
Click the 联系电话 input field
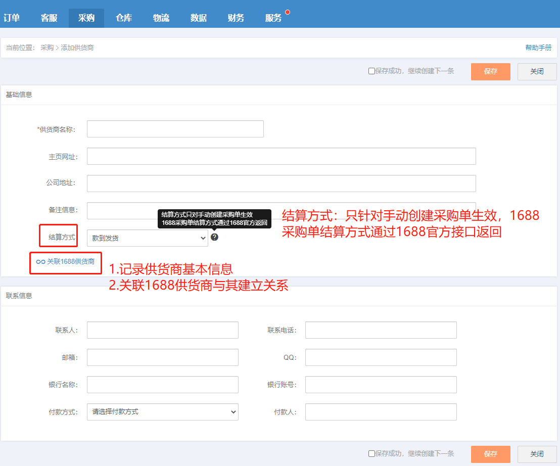(381, 330)
